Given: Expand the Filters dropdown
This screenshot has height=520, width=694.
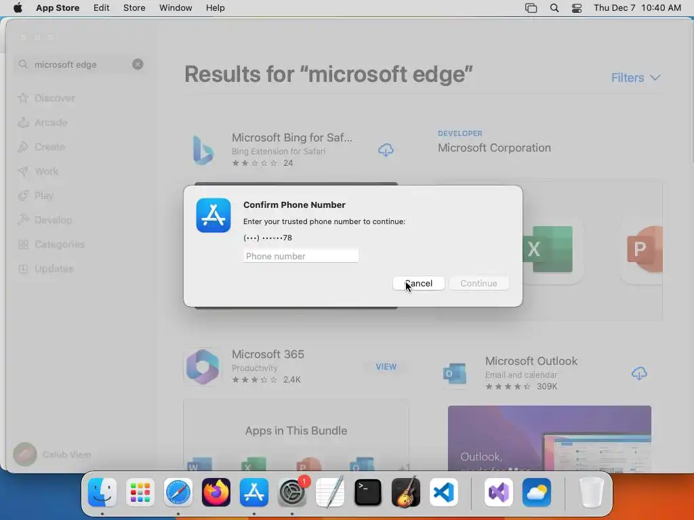Looking at the screenshot, I should coord(636,78).
